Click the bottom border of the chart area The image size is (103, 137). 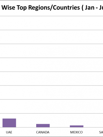(x=51, y=137)
